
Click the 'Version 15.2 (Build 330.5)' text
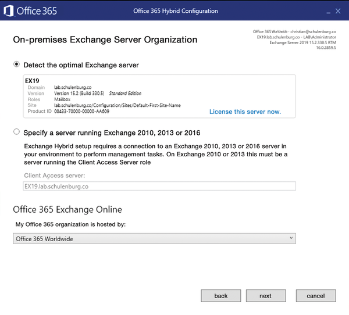pos(79,94)
